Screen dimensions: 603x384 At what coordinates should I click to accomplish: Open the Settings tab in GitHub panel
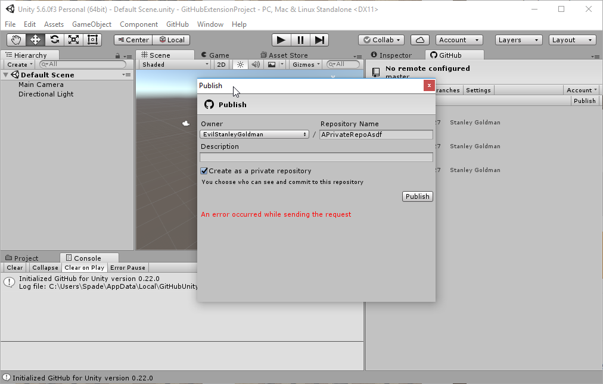click(478, 90)
